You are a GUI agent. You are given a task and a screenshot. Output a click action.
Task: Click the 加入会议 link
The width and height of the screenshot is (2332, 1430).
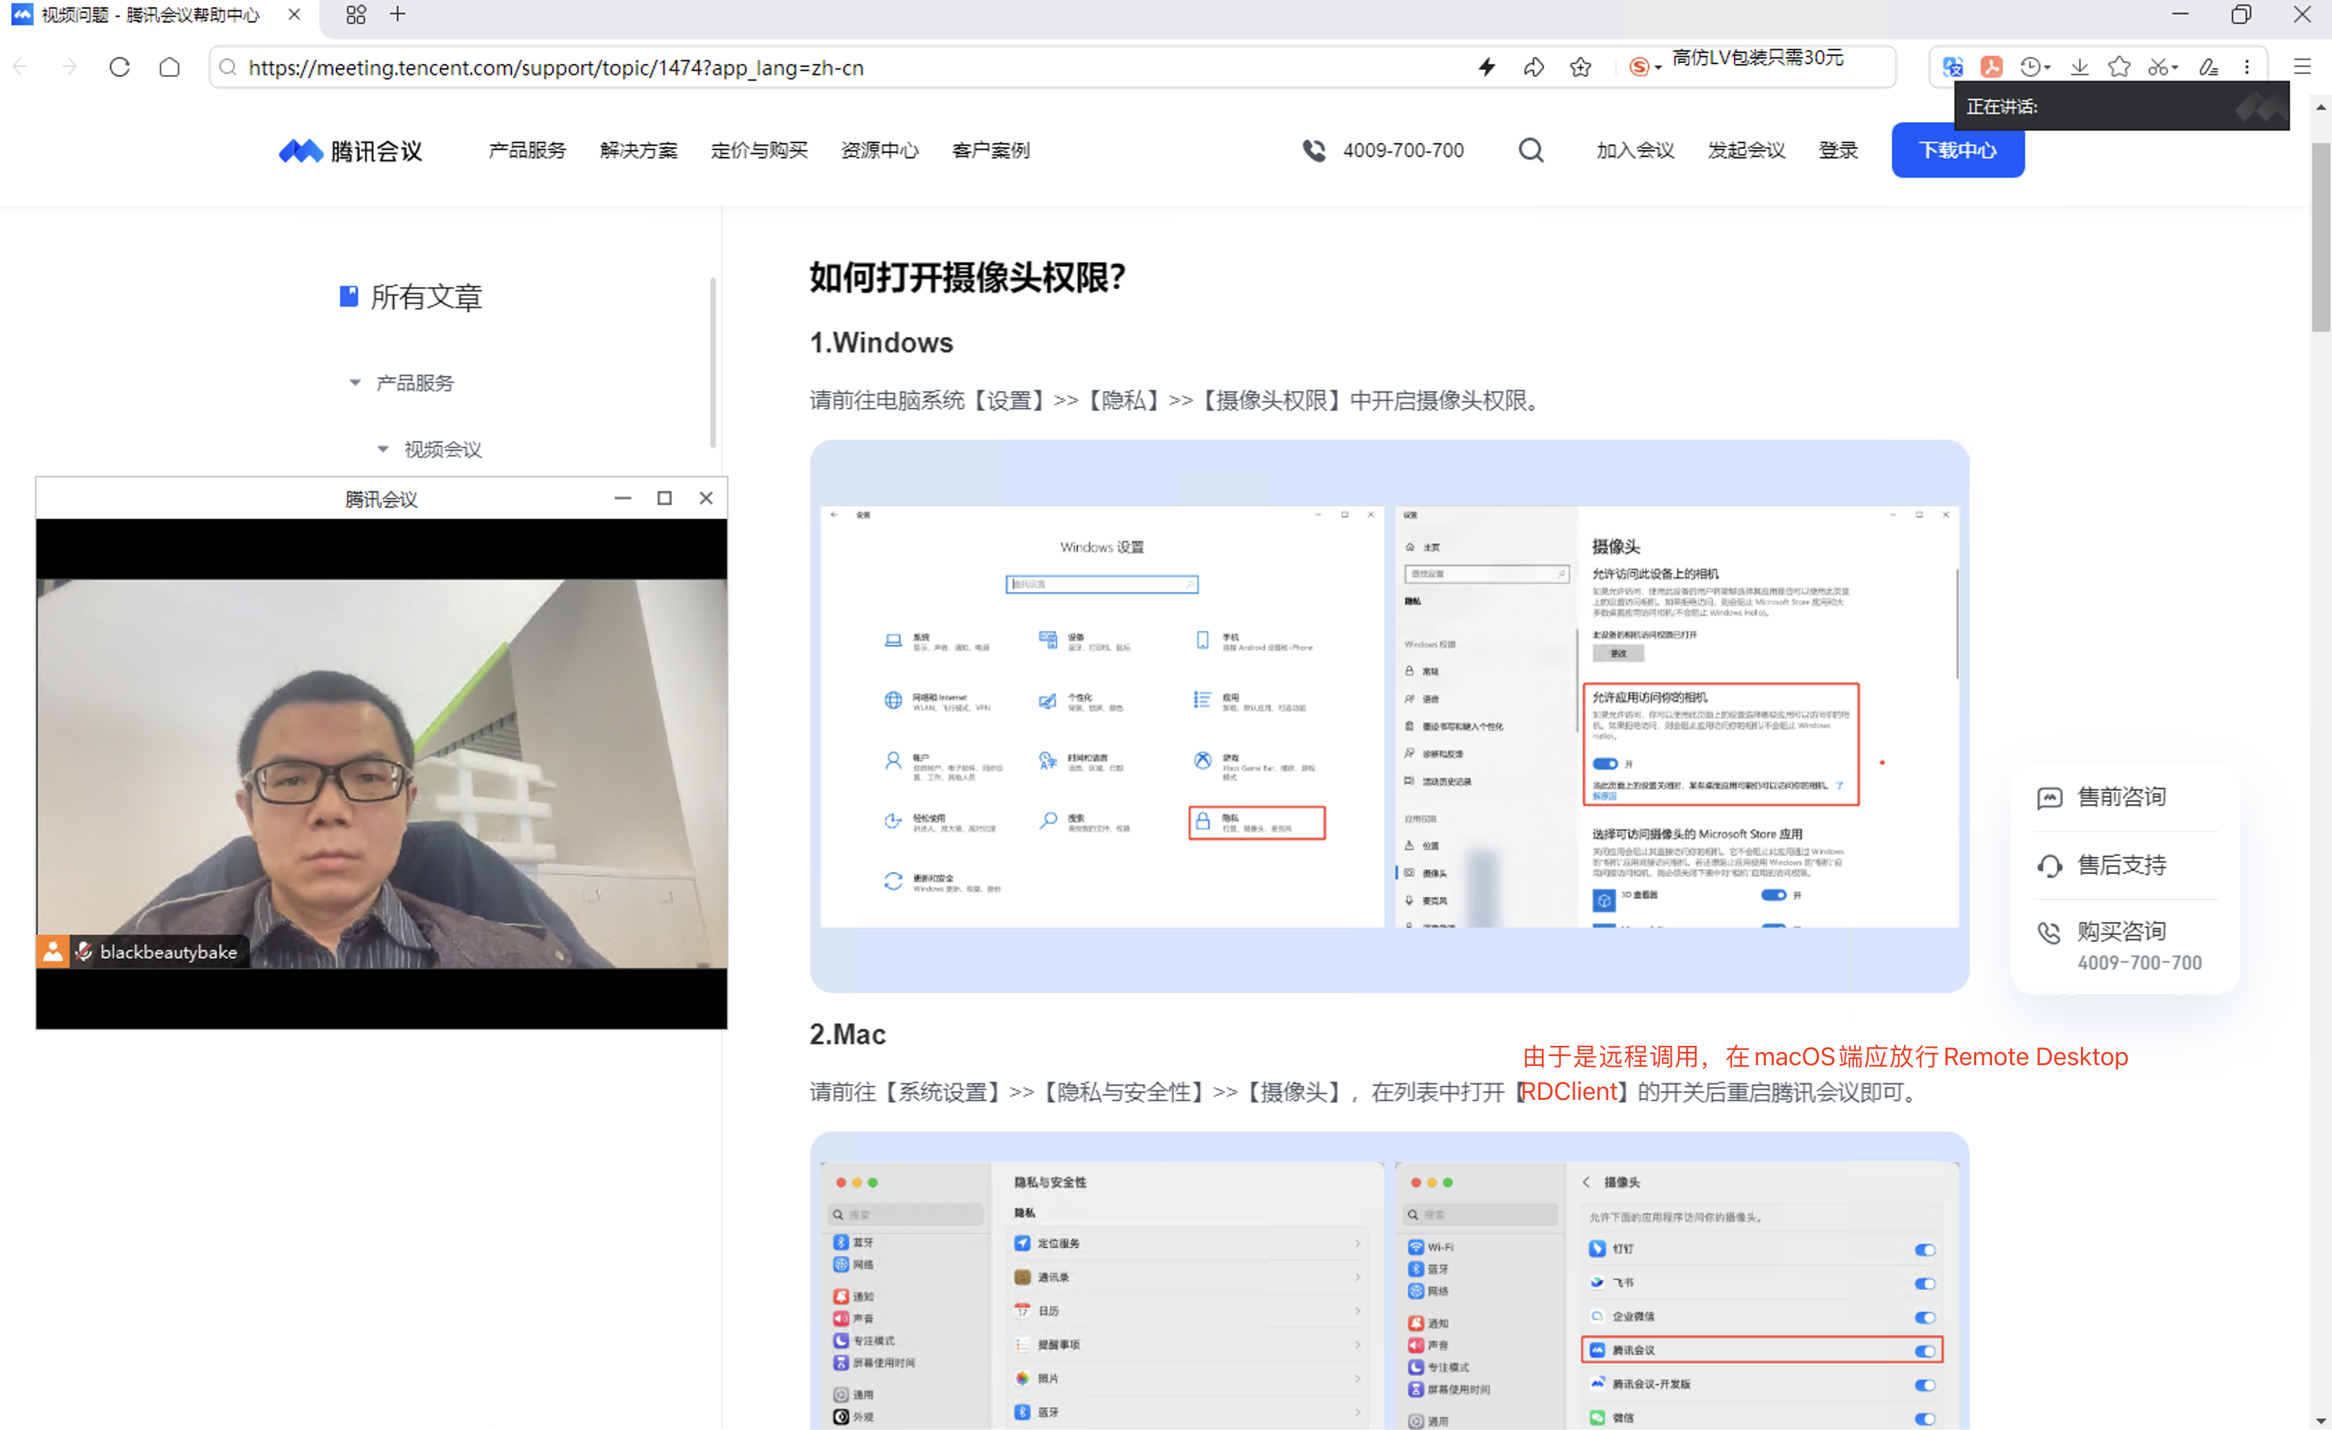pos(1634,150)
